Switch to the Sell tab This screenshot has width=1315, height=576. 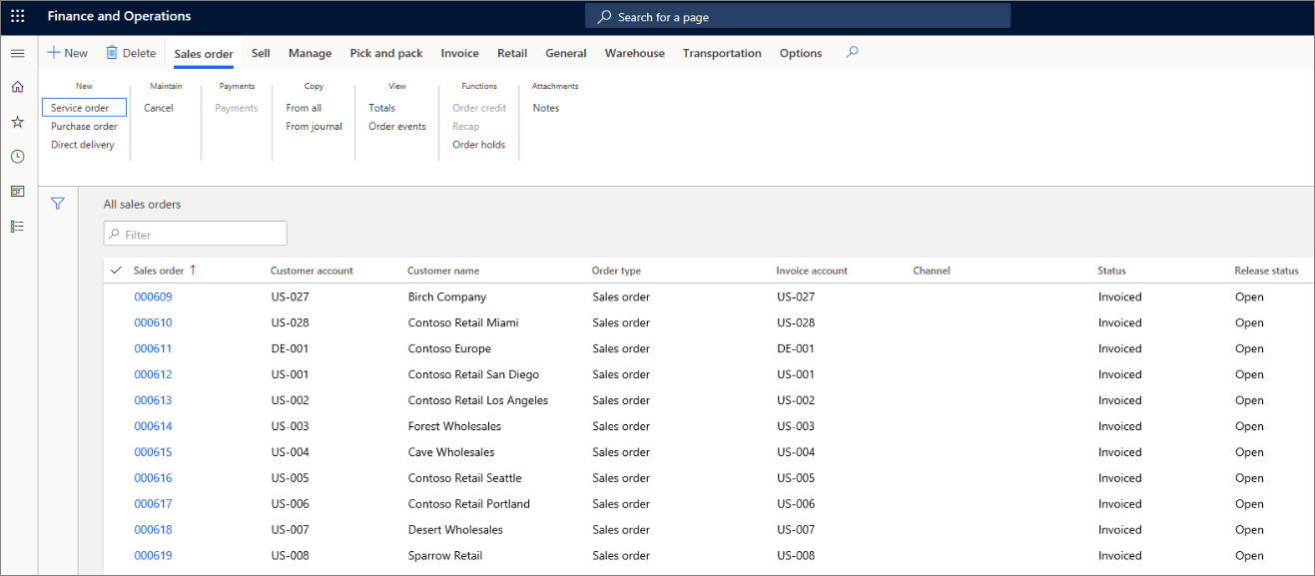coord(261,54)
